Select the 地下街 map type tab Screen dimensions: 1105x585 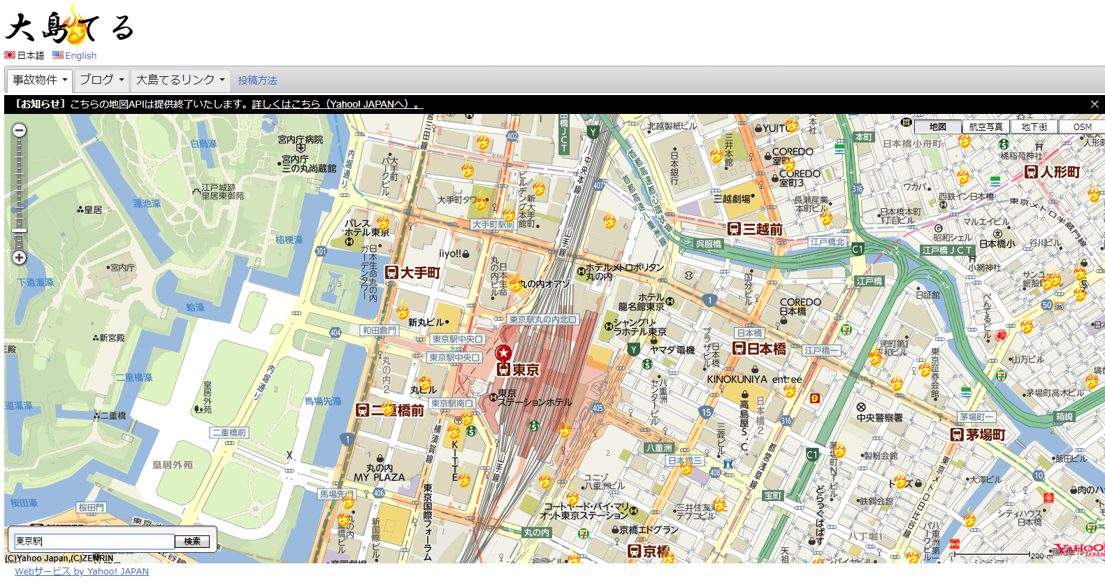[x=1034, y=127]
